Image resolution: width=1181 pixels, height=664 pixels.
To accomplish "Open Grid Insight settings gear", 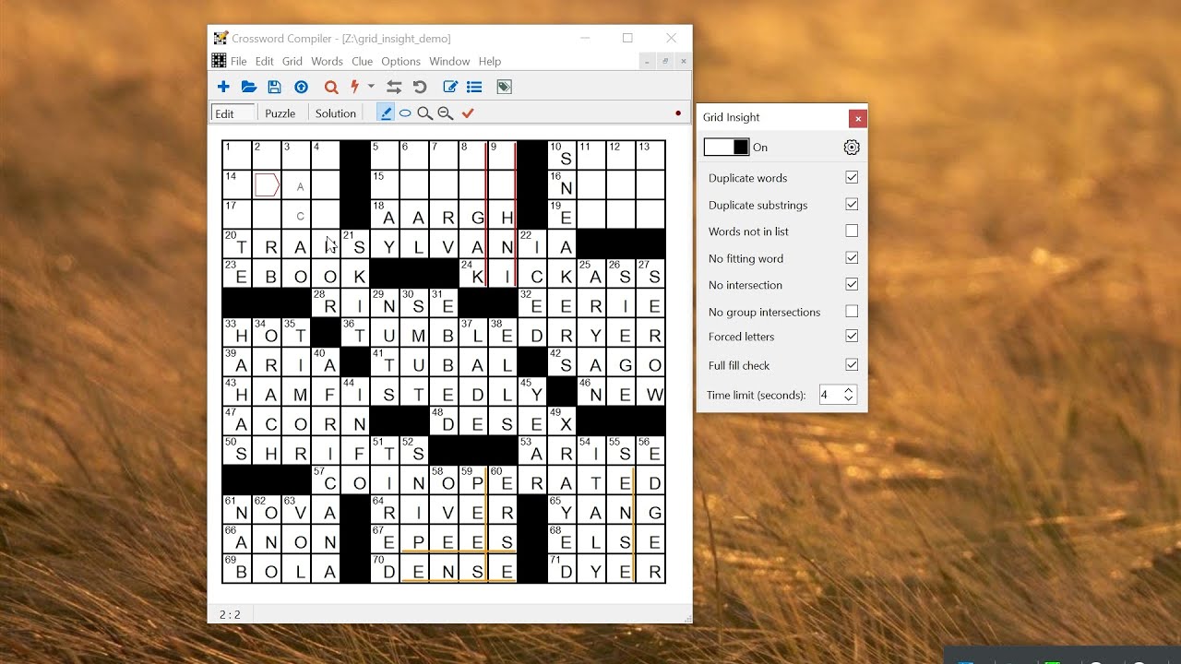I will pos(852,148).
